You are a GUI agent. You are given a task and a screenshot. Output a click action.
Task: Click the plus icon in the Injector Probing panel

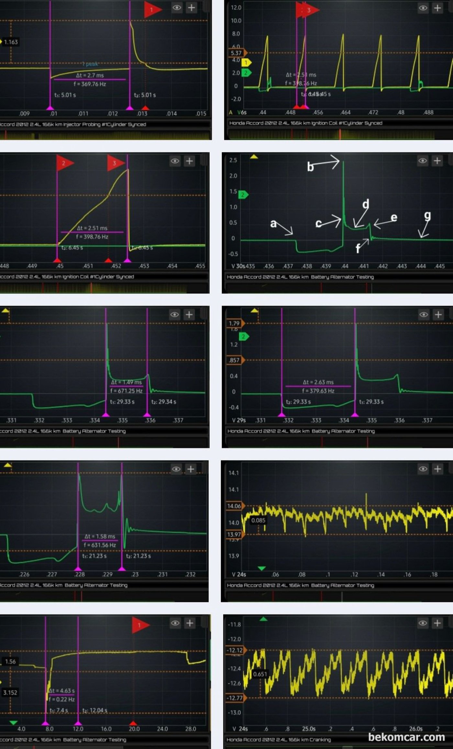[x=192, y=8]
